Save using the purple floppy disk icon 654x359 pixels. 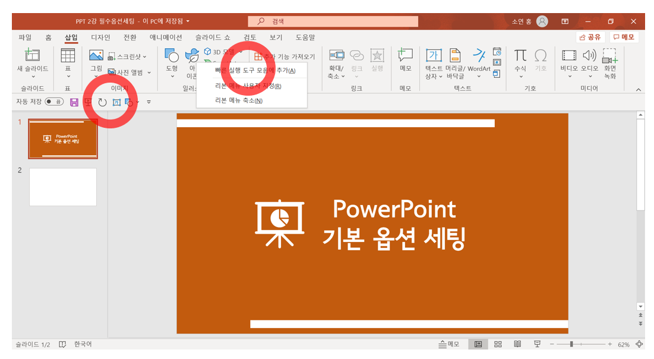74,102
